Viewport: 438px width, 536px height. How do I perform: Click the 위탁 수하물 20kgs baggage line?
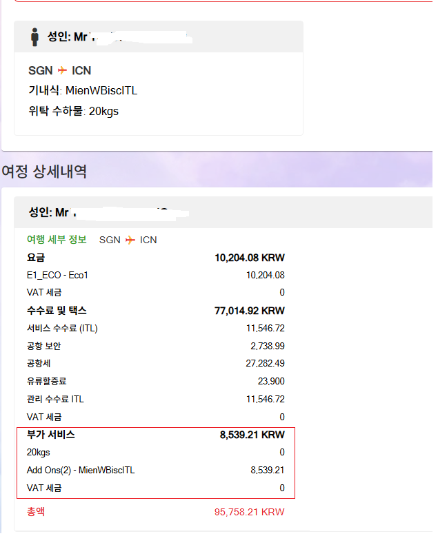(73, 110)
